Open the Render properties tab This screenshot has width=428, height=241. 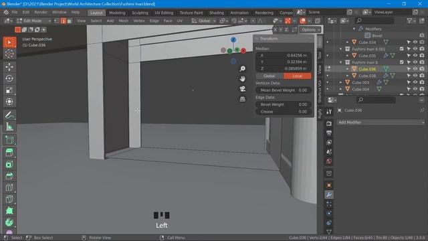point(329,123)
